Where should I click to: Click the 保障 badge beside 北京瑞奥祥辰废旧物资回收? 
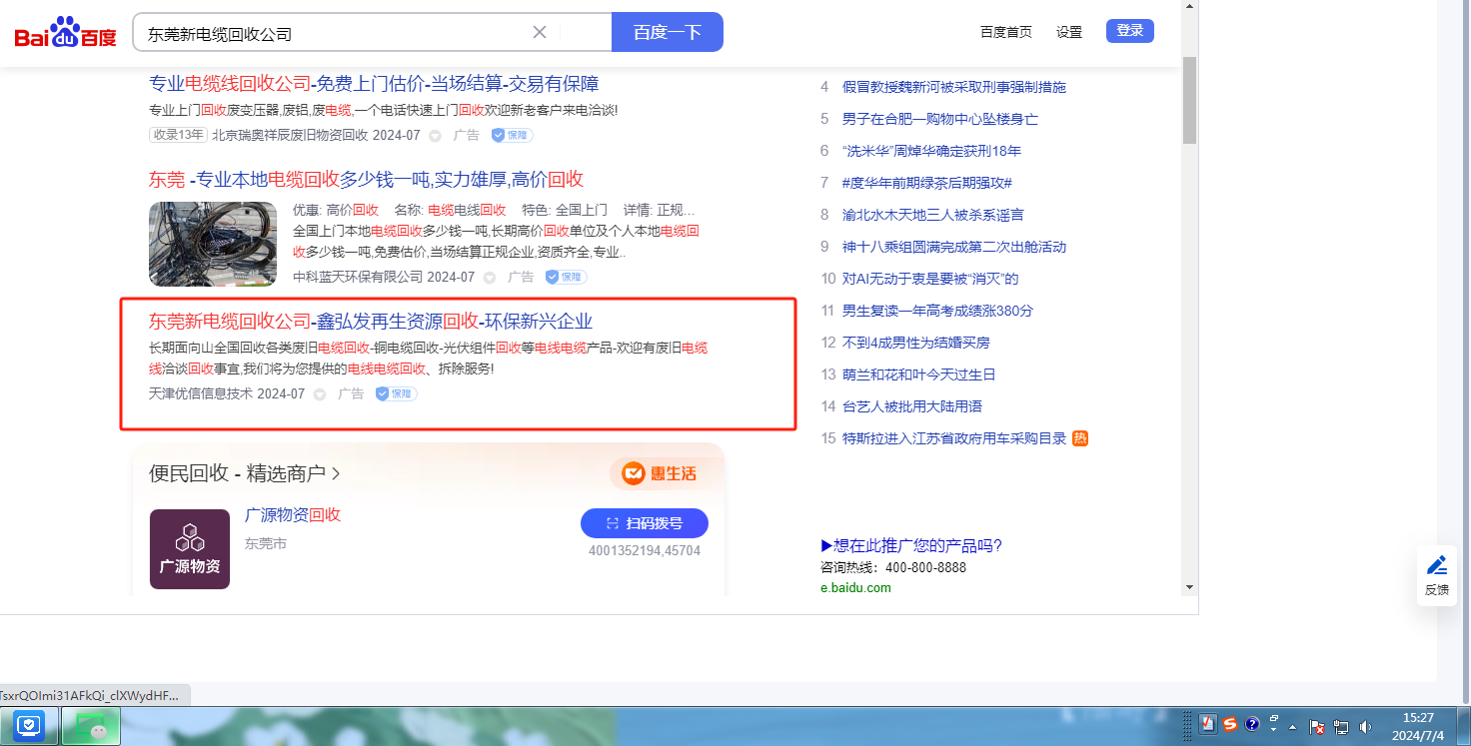pos(512,135)
